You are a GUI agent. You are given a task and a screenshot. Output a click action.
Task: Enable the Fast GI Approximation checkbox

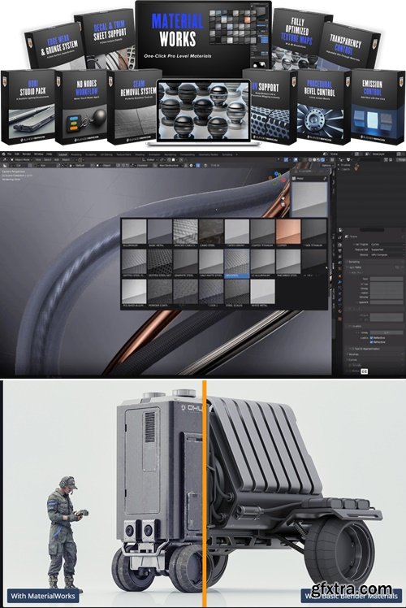pyautogui.click(x=352, y=349)
